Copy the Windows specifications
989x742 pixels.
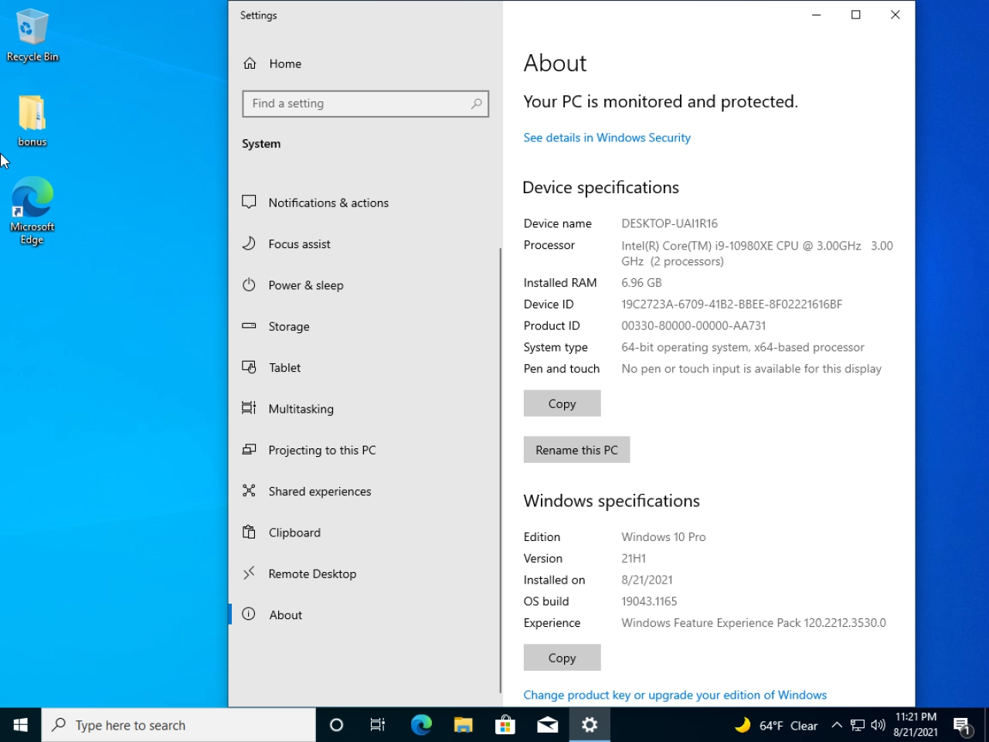pyautogui.click(x=562, y=658)
